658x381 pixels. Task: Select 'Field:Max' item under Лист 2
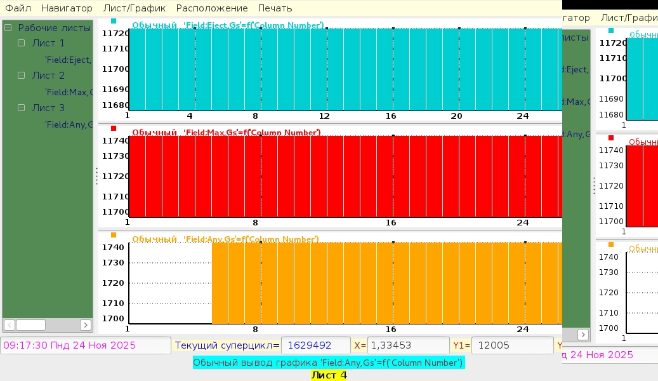[69, 92]
